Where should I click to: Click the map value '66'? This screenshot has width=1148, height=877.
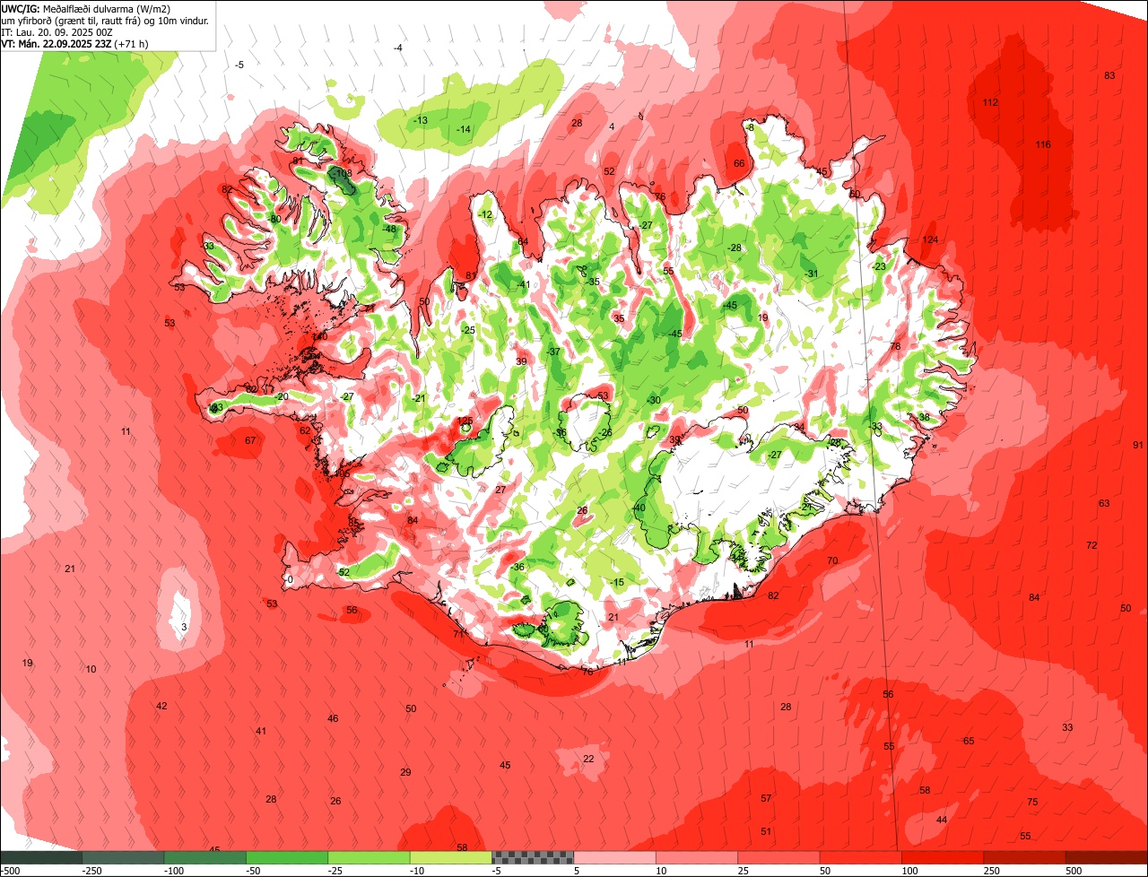(740, 163)
